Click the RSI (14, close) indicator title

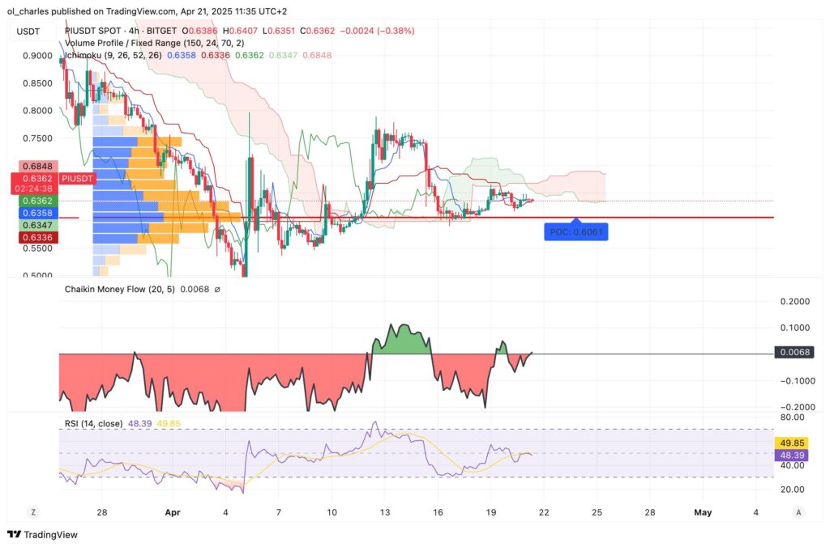tap(94, 422)
